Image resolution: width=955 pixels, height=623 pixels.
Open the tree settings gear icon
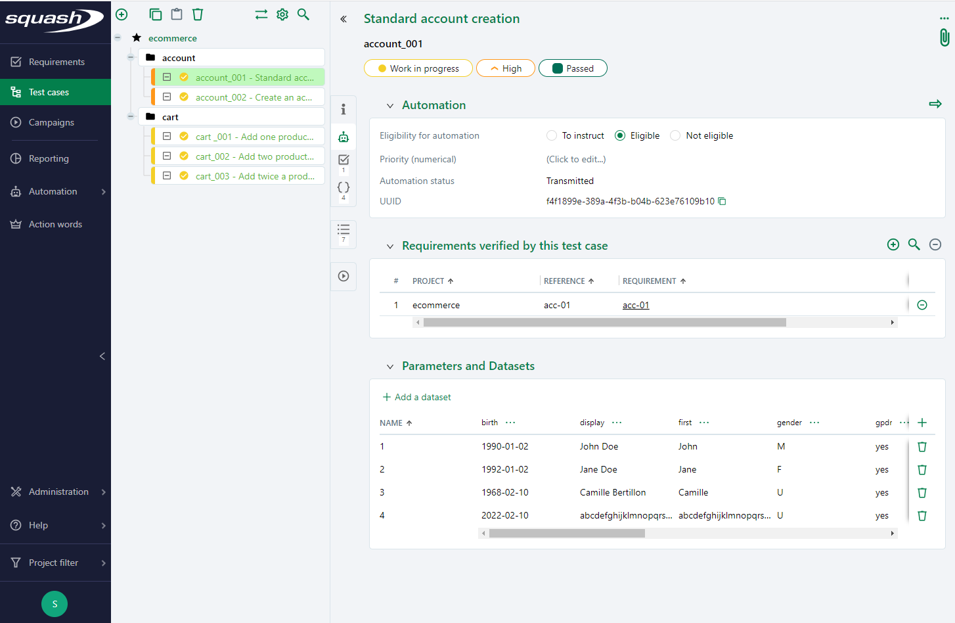click(x=282, y=14)
